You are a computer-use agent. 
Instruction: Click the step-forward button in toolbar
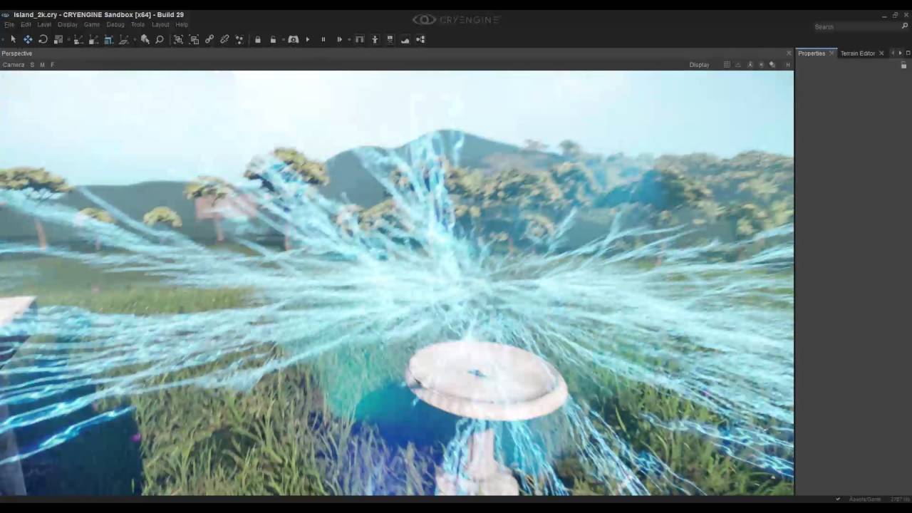tap(339, 39)
